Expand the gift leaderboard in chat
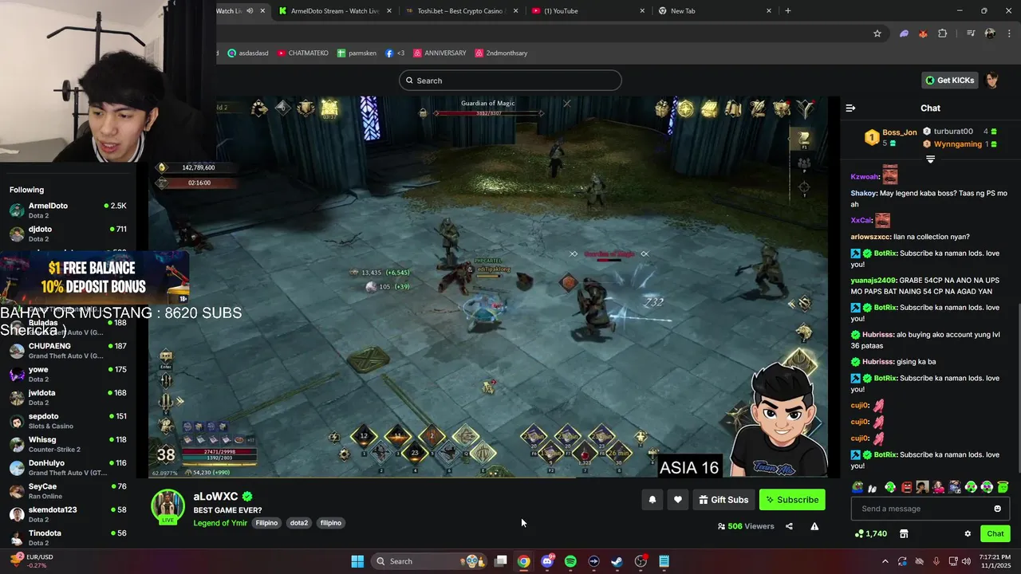 click(930, 159)
